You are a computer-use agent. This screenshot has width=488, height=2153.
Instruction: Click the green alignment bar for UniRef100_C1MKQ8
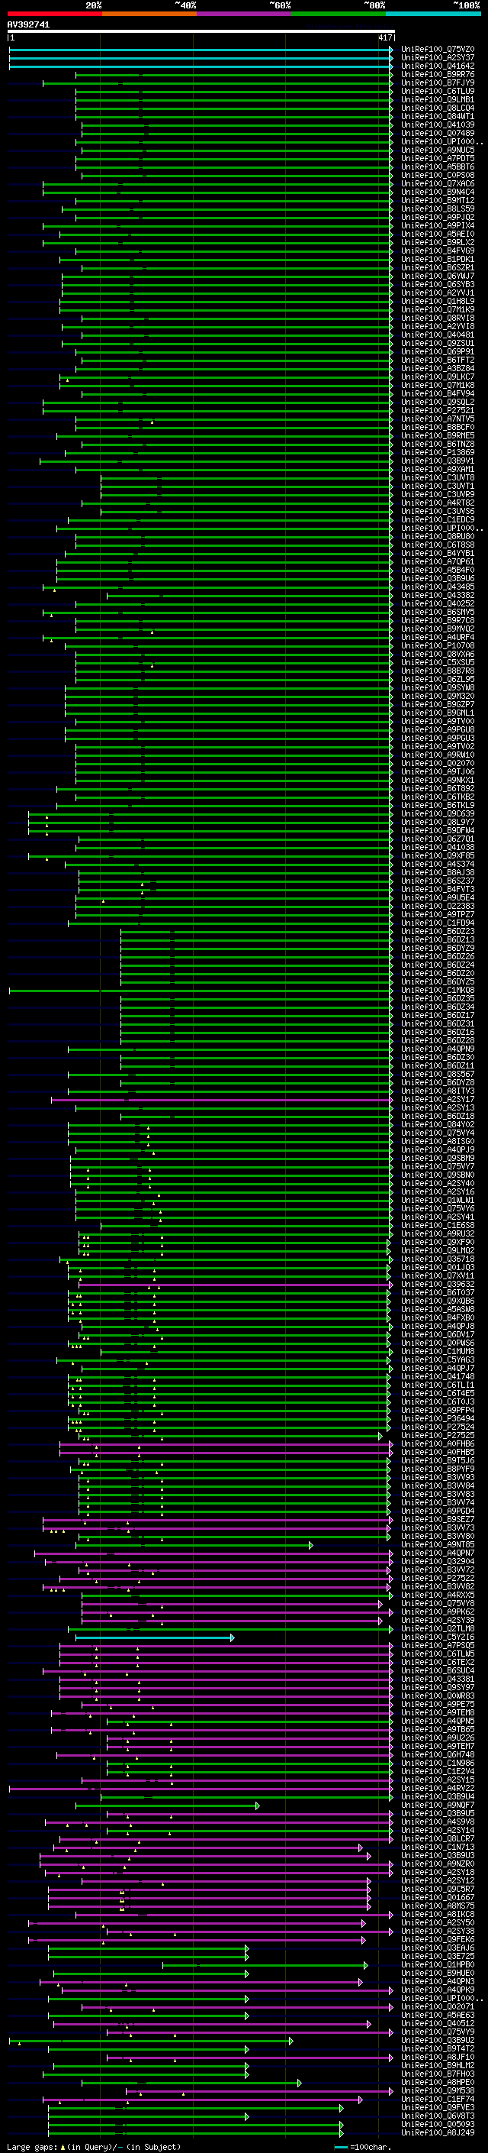[x=201, y=991]
